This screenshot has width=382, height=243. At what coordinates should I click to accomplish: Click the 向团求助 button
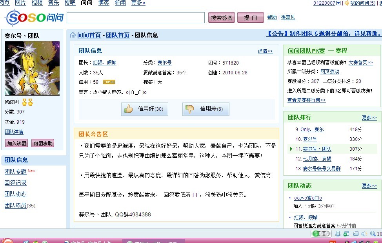[43, 143]
